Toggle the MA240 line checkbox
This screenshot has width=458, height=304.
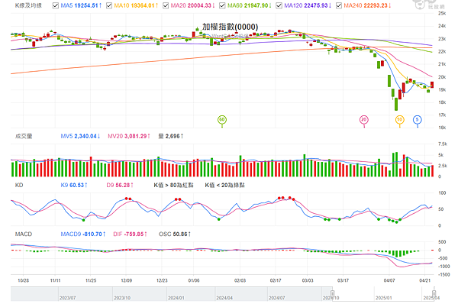tap(339, 5)
